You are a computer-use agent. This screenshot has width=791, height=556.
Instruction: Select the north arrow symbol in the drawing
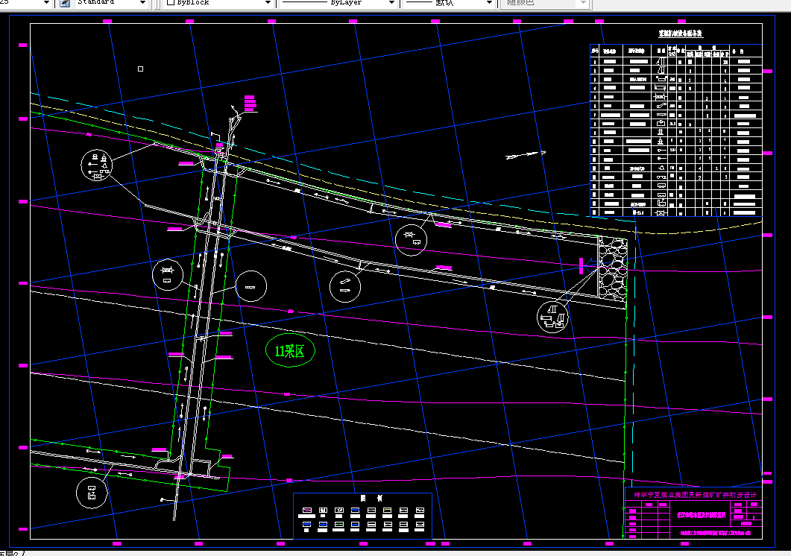tap(526, 154)
